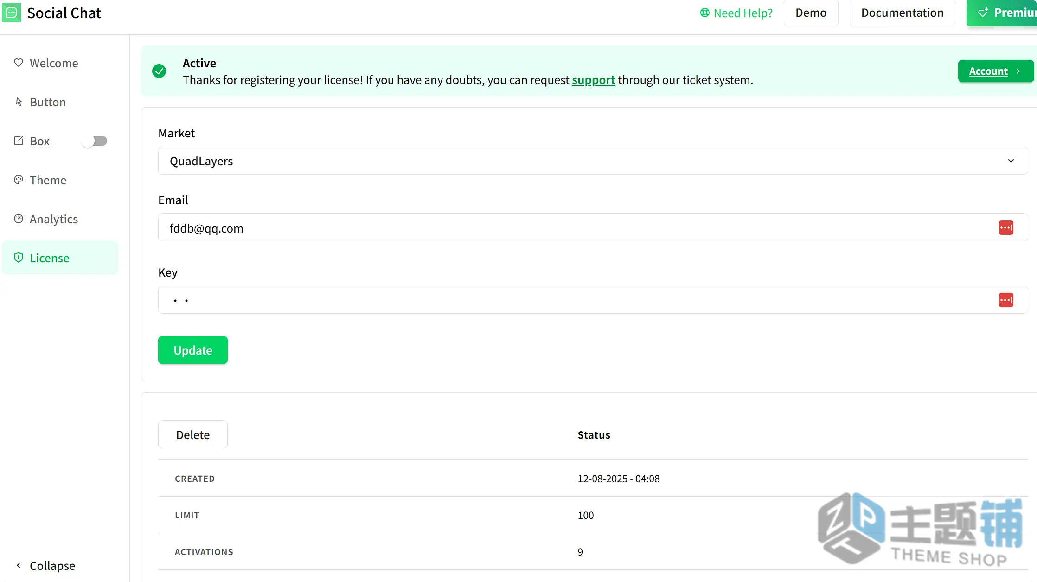Click the Need Help? link

click(x=736, y=13)
